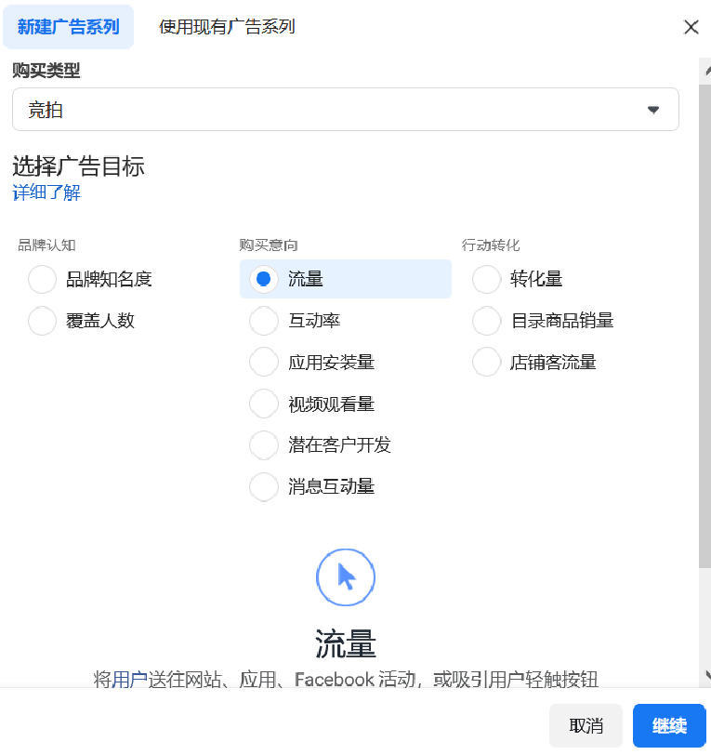Viewport: 711px width, 755px height.
Task: Select the 流量 objective radio button
Action: point(264,279)
